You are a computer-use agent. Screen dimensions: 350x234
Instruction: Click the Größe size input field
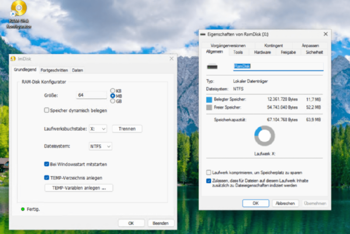point(91,95)
